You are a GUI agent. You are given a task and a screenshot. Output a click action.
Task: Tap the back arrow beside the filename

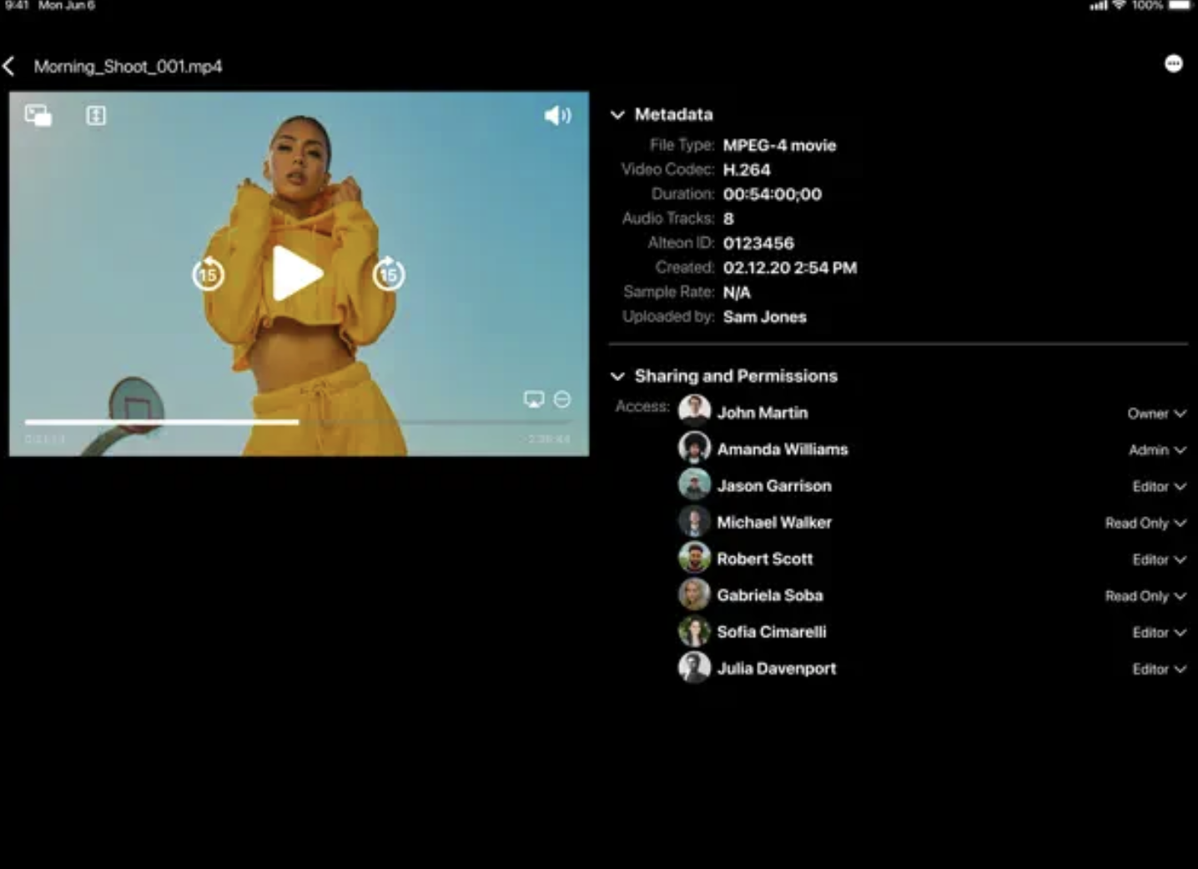tap(10, 67)
